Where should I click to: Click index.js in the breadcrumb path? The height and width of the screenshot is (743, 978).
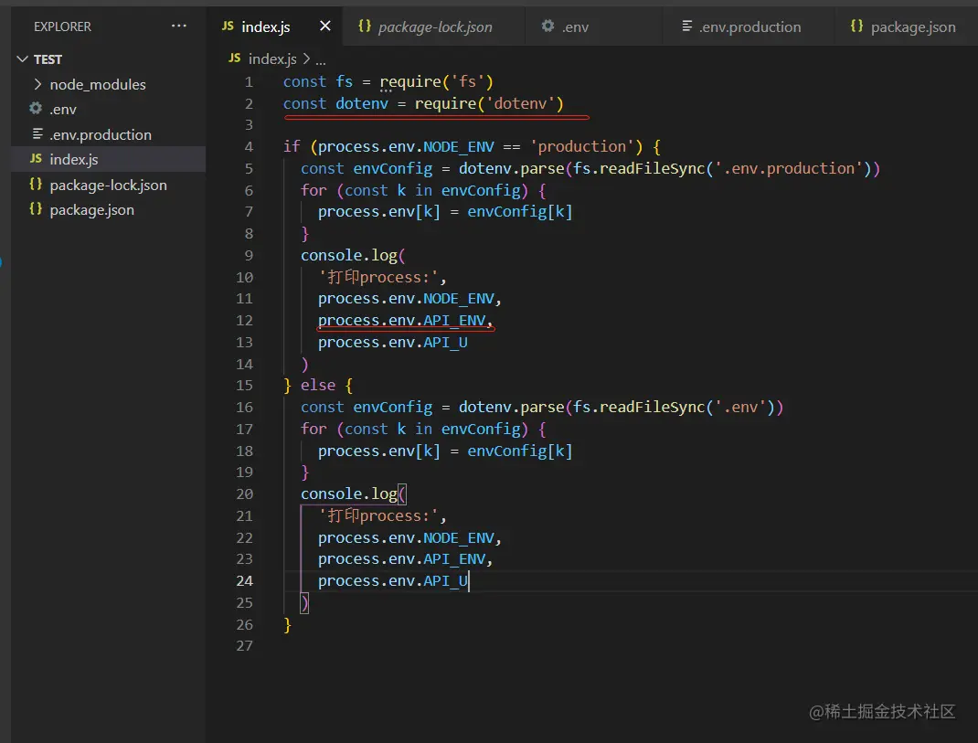271,58
